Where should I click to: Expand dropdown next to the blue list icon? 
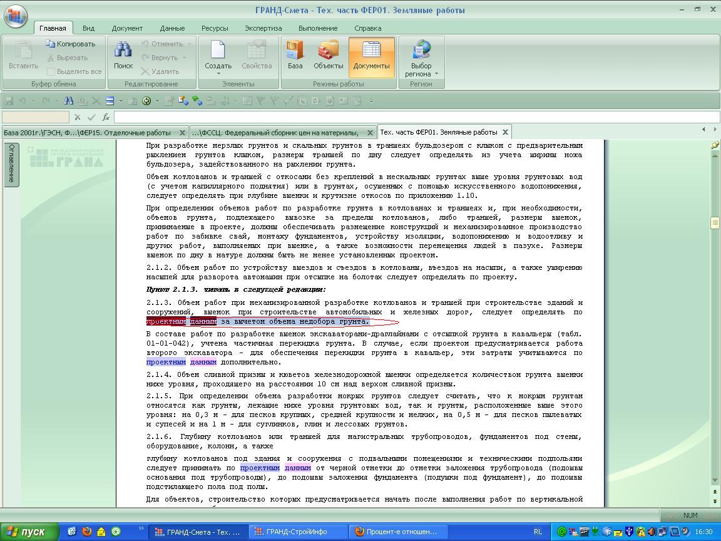(121, 101)
